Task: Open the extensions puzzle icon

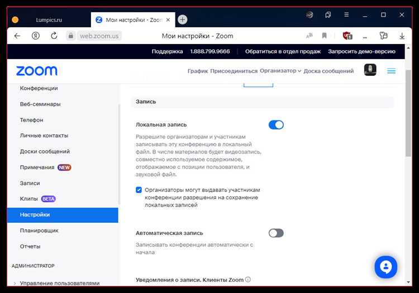Action: 383,36
